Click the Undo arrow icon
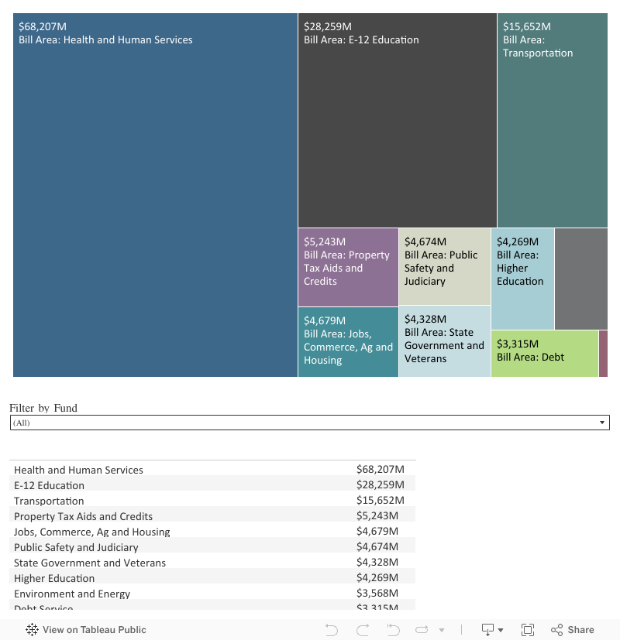This screenshot has height=640, width=620. [332, 630]
